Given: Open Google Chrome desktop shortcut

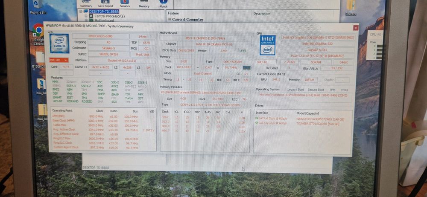Looking at the screenshot, I should [x=39, y=34].
